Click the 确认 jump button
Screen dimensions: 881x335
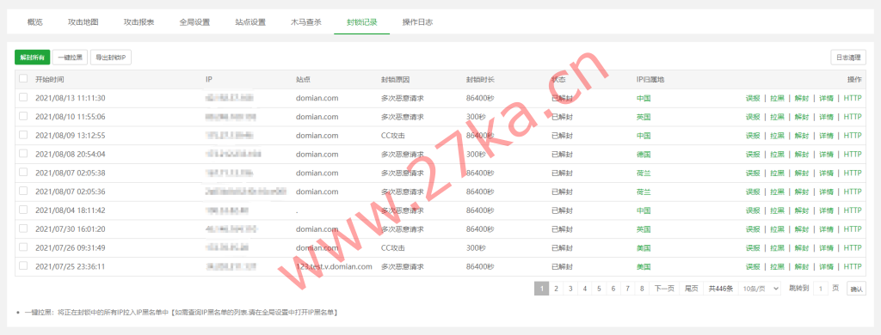(x=856, y=289)
